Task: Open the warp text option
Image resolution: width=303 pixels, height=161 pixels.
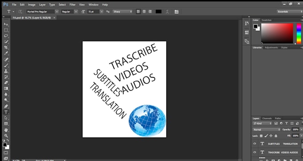Action: click(x=168, y=12)
